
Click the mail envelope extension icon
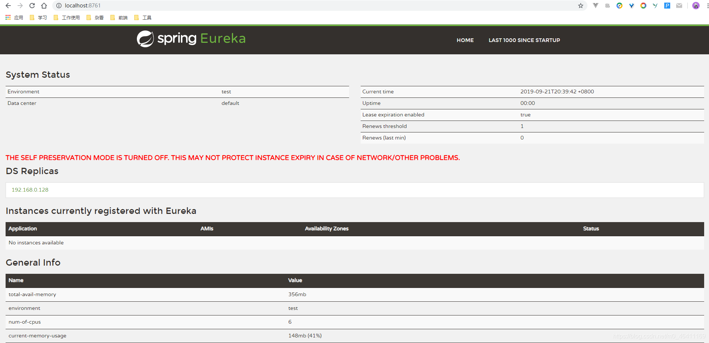tap(679, 6)
